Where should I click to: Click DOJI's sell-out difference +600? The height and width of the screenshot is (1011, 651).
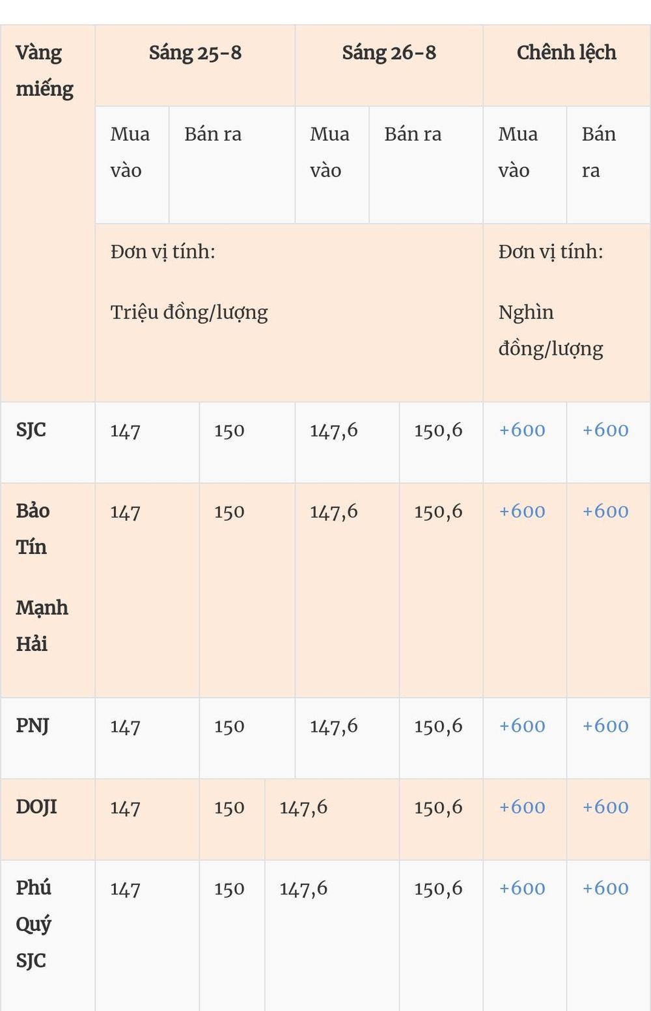tap(605, 807)
